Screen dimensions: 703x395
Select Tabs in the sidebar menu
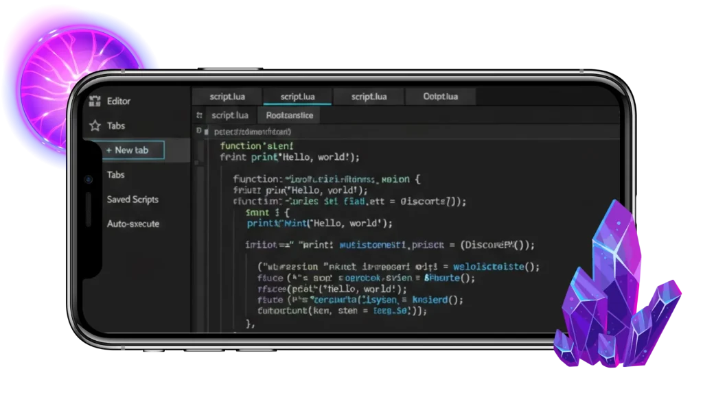point(115,175)
